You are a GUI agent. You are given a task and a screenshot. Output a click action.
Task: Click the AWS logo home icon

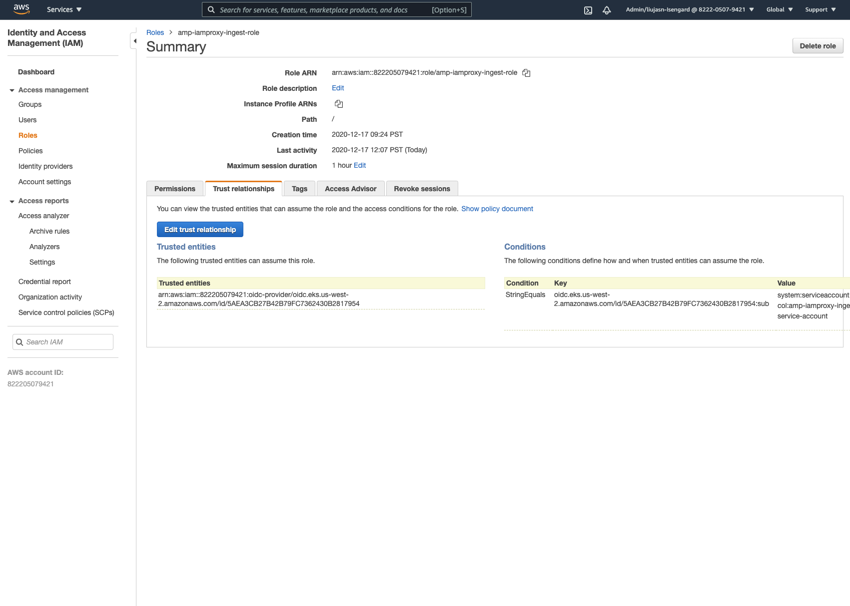coord(21,9)
